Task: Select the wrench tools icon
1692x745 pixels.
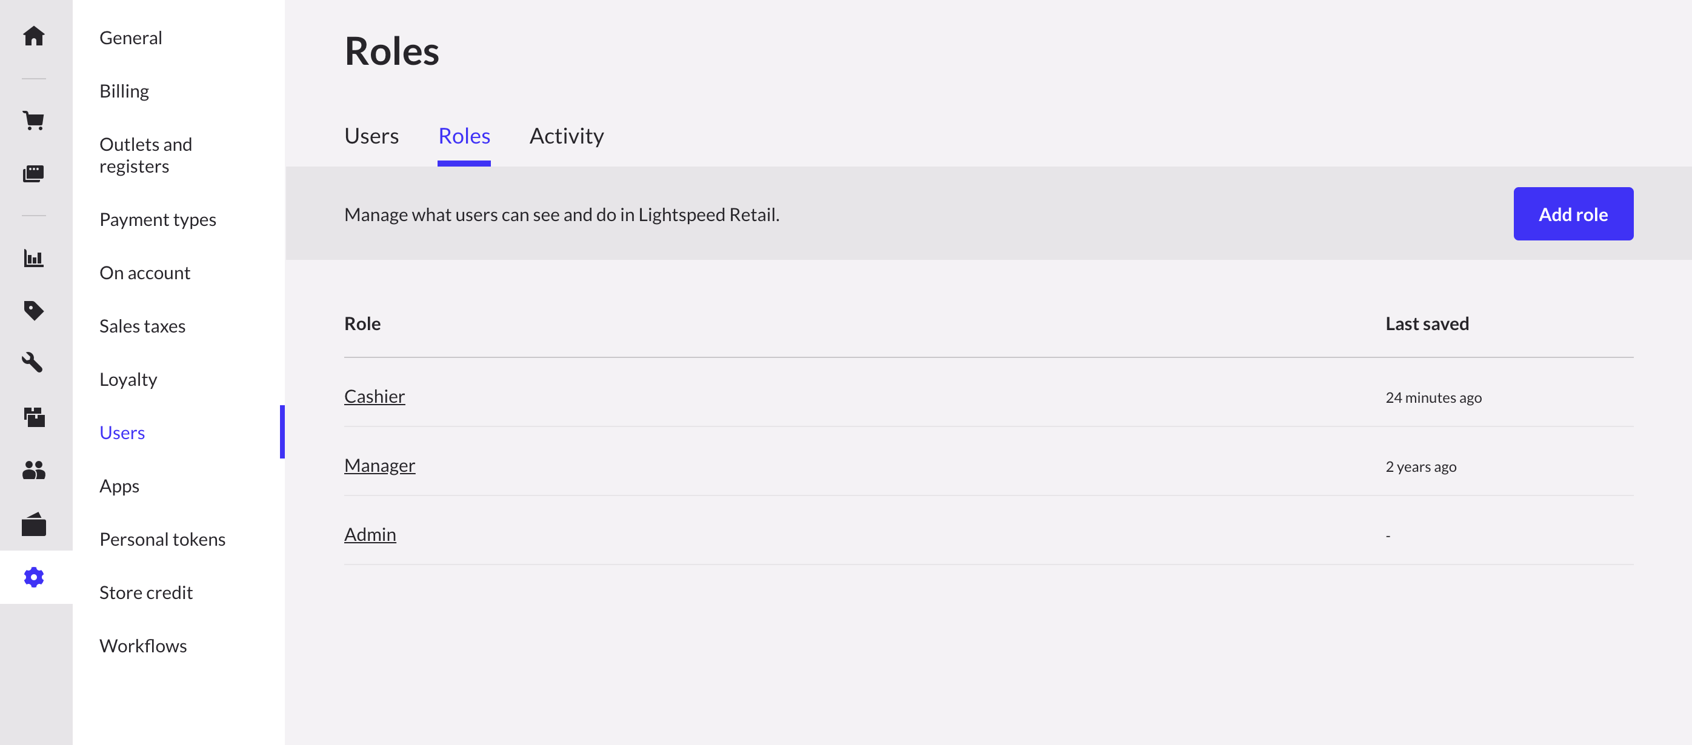Action: coord(34,363)
